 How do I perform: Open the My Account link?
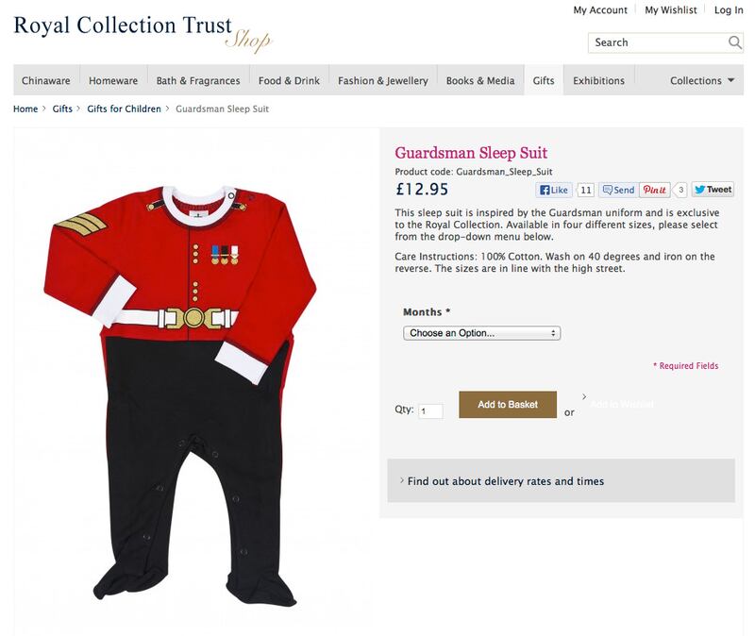(600, 10)
